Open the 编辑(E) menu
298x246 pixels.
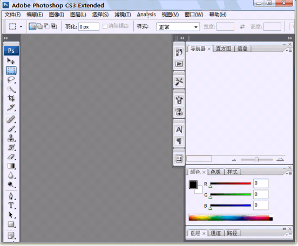[35, 15]
